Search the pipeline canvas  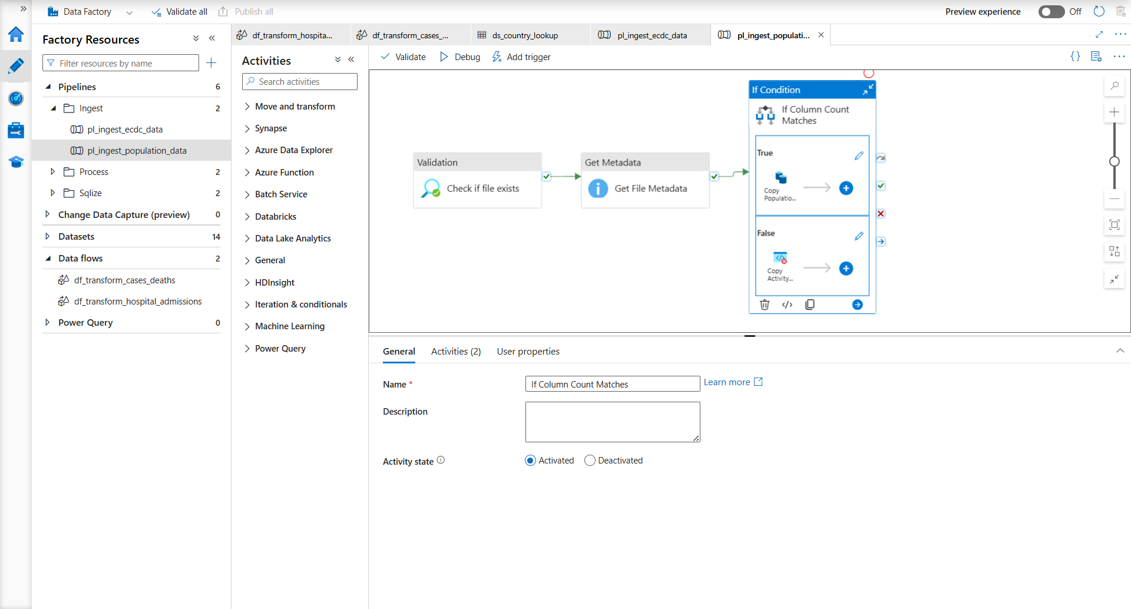click(x=1114, y=86)
